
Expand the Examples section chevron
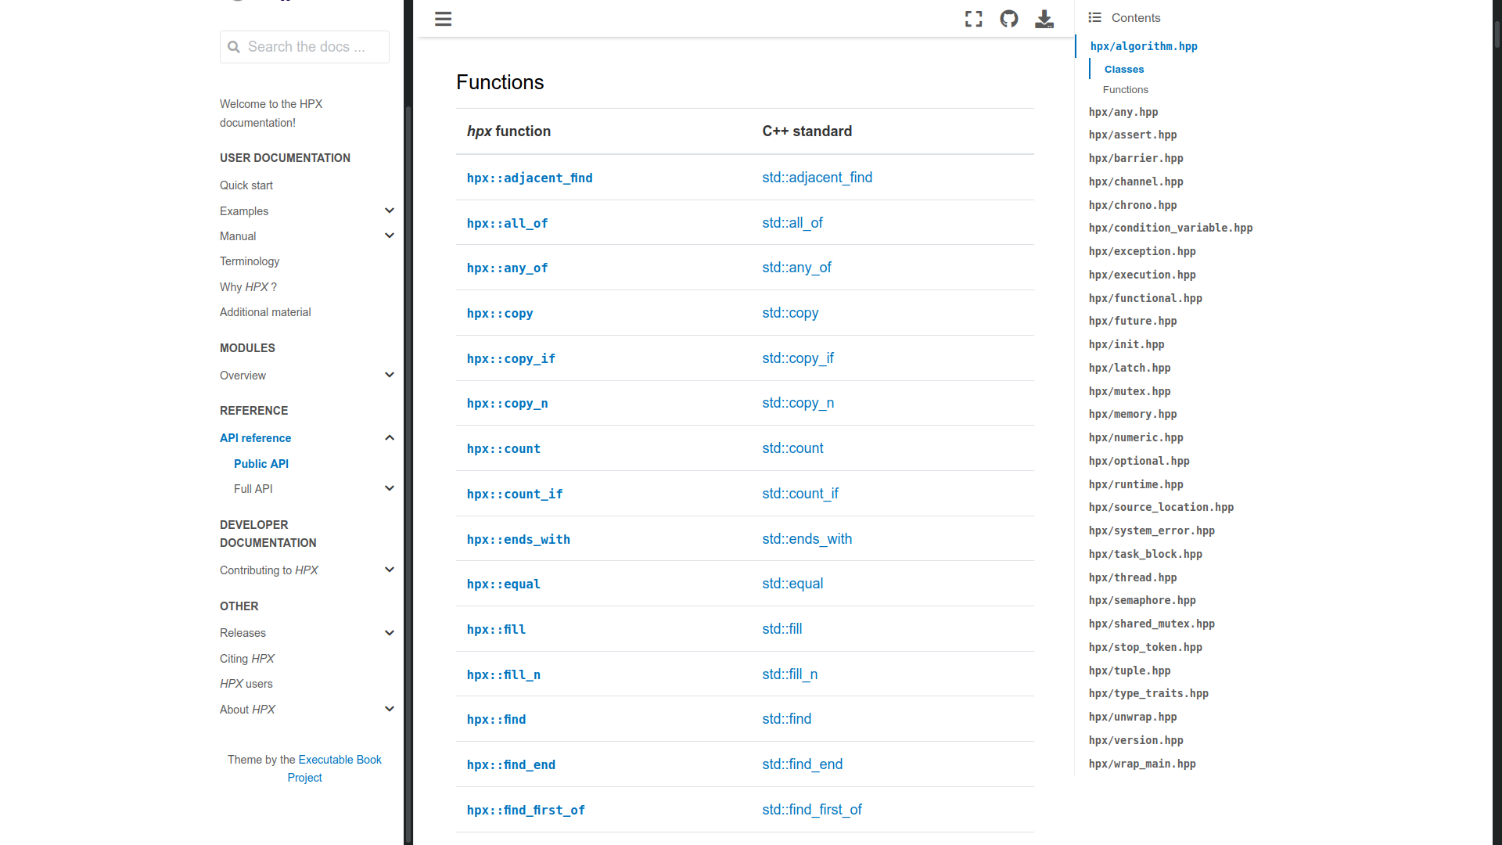[390, 210]
